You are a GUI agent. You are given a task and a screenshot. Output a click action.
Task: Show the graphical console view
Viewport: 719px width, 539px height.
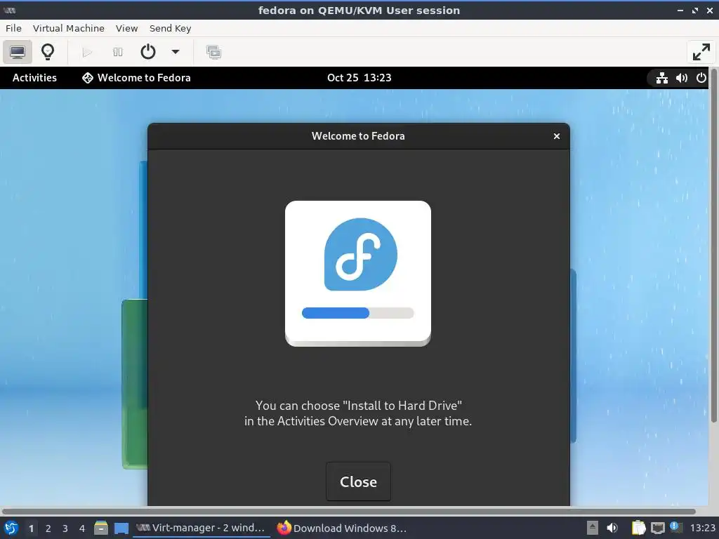(x=18, y=52)
